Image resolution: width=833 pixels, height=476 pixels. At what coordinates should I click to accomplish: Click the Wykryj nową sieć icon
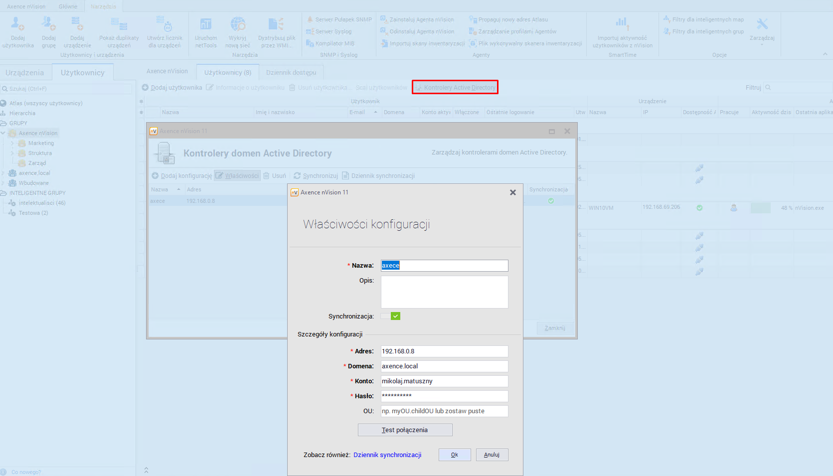point(238,24)
